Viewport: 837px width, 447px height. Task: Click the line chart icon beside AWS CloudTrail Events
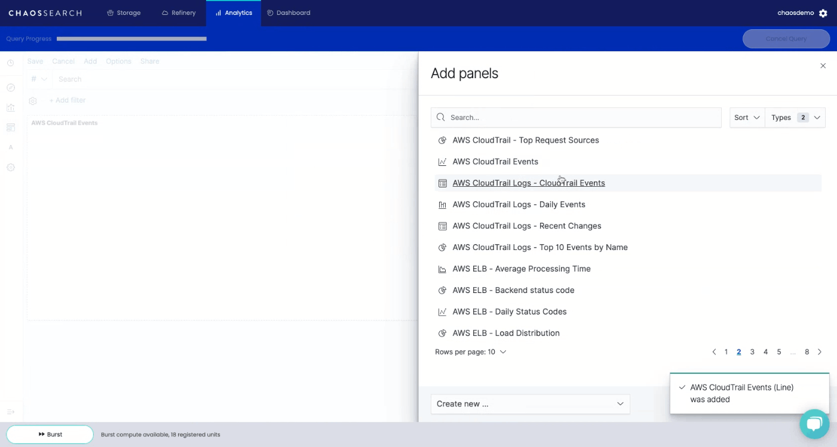tap(443, 161)
